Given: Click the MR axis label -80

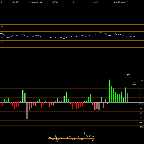Looking at the screenshot, I should point(141,122).
